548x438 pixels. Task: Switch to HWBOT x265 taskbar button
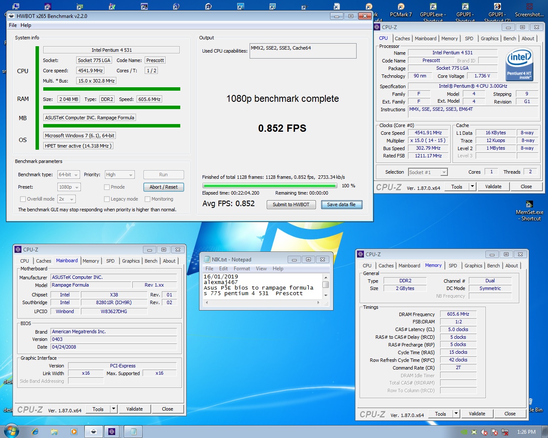click(x=94, y=432)
